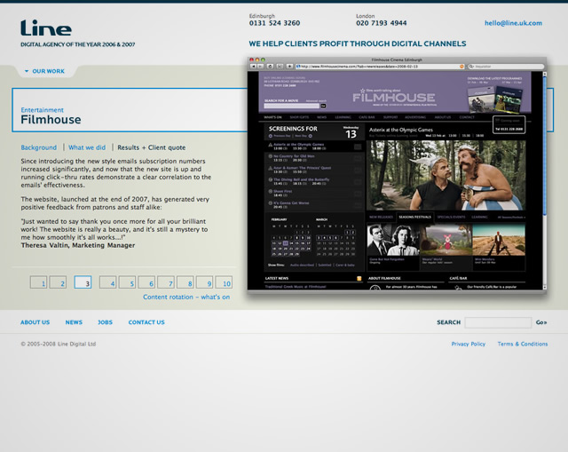The width and height of the screenshot is (568, 452).
Task: Go to portfolio page 6
Action: [146, 282]
